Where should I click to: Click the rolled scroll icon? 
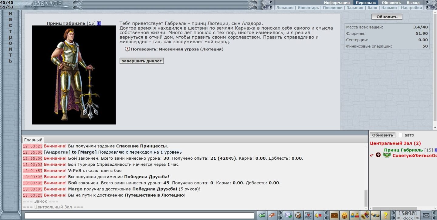point(375,215)
